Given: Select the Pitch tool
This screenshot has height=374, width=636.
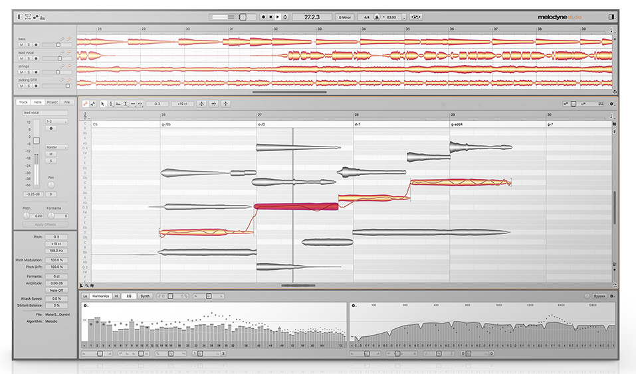Looking at the screenshot, I should (x=110, y=104).
